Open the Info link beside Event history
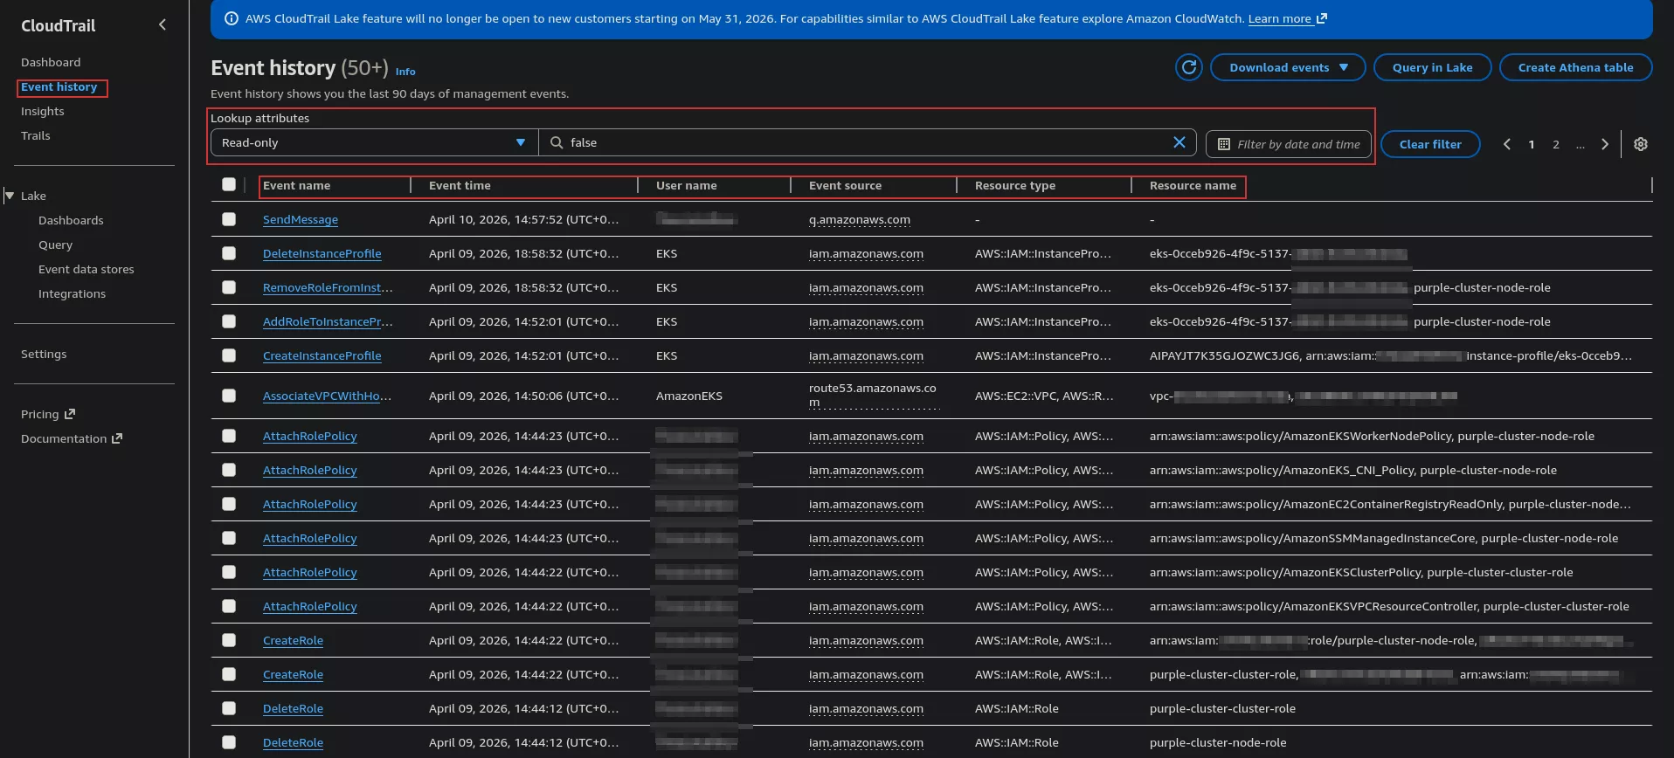The height and width of the screenshot is (758, 1674). (405, 72)
